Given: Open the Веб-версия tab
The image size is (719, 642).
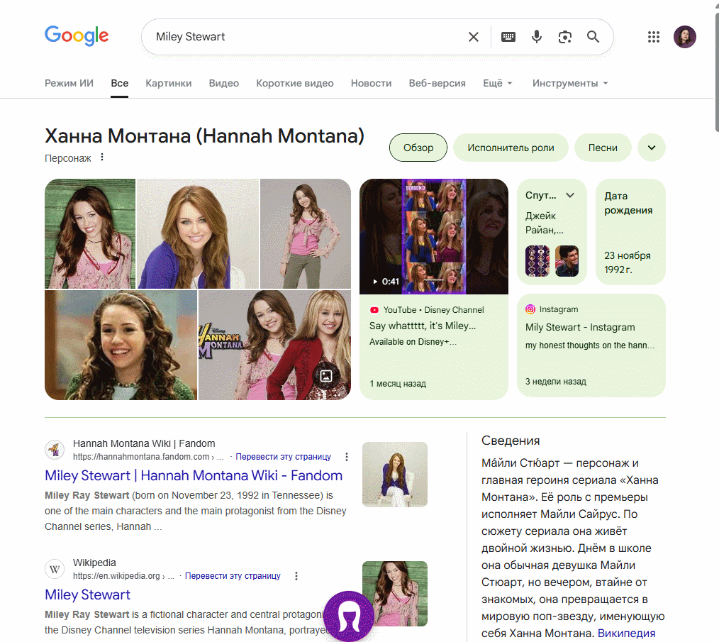Looking at the screenshot, I should (x=437, y=83).
